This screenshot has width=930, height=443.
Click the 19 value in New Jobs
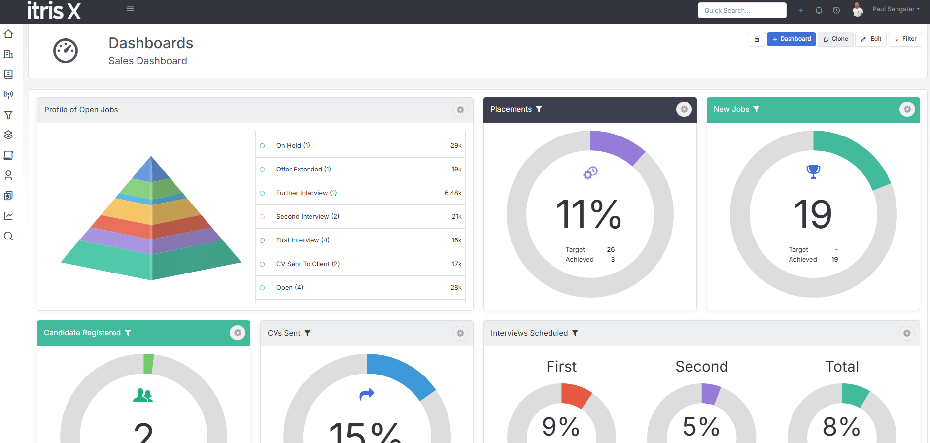pyautogui.click(x=813, y=214)
